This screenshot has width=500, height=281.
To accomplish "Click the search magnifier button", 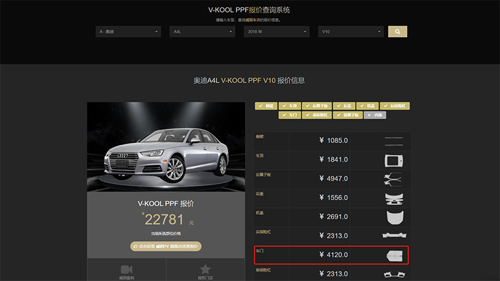I will click(397, 31).
